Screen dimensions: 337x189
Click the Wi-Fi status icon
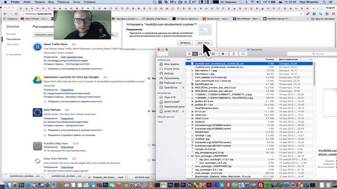coord(252,2)
